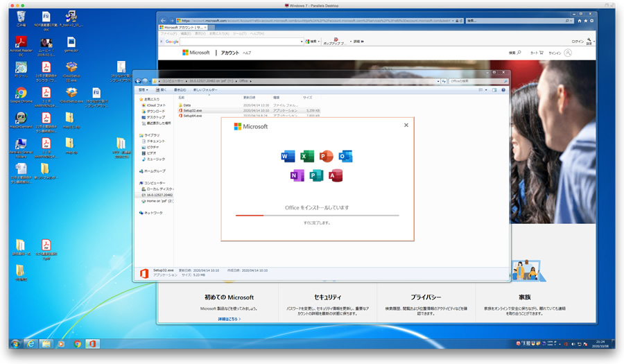Close the Office installer dialog

click(406, 125)
